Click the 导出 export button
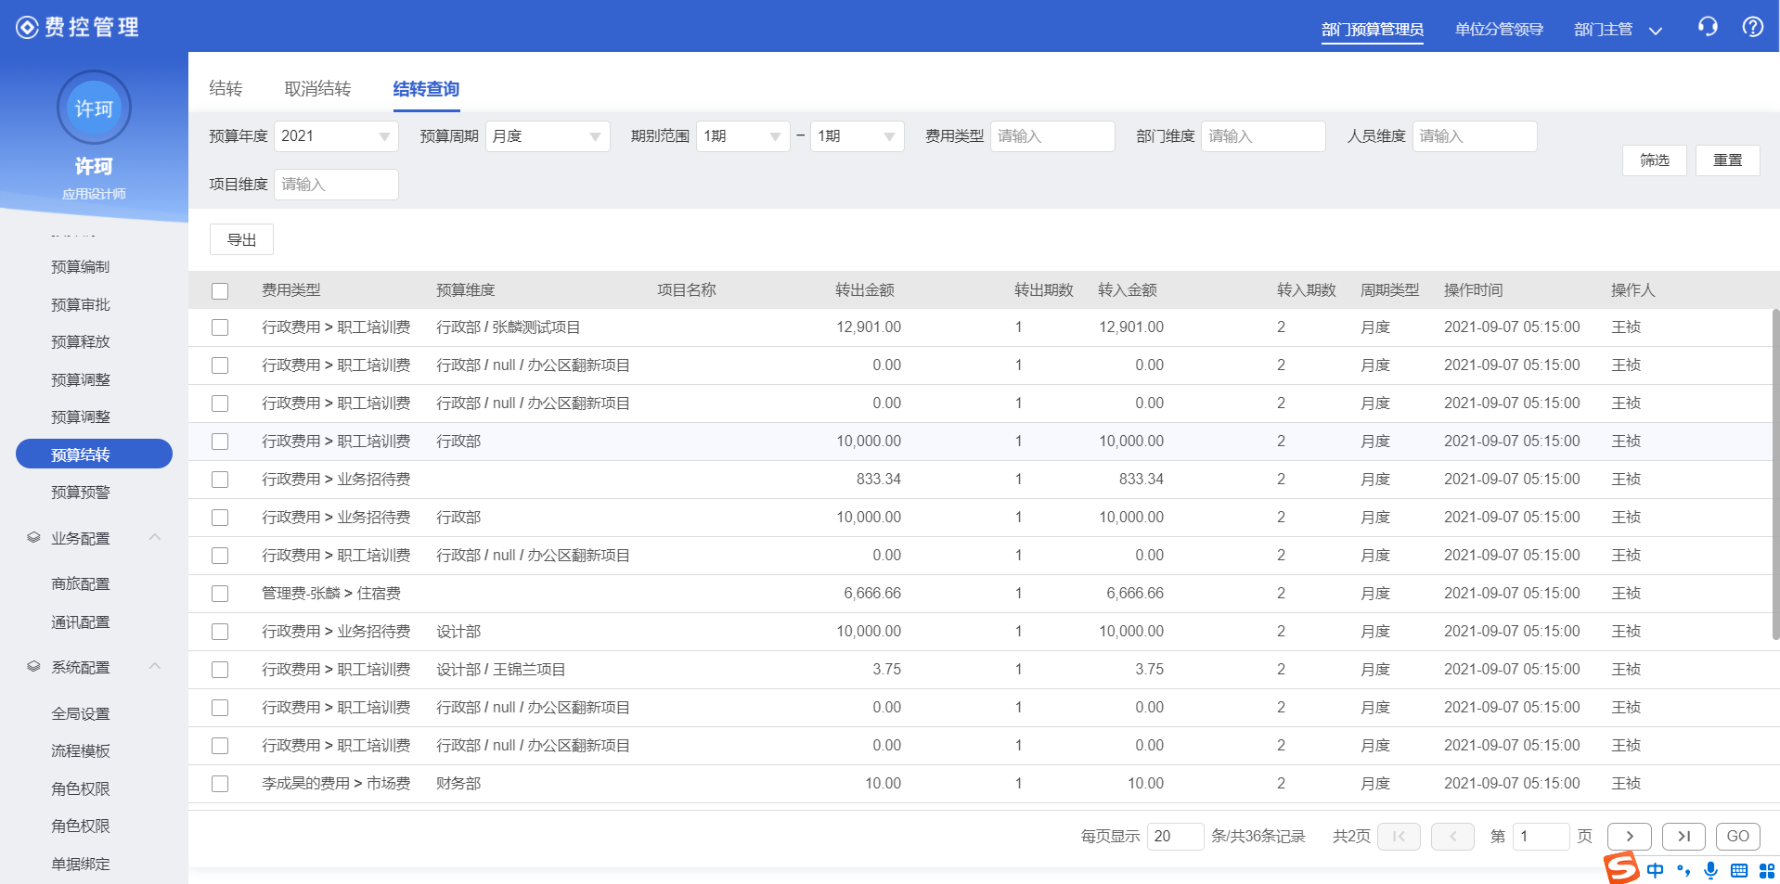This screenshot has width=1780, height=884. (241, 239)
